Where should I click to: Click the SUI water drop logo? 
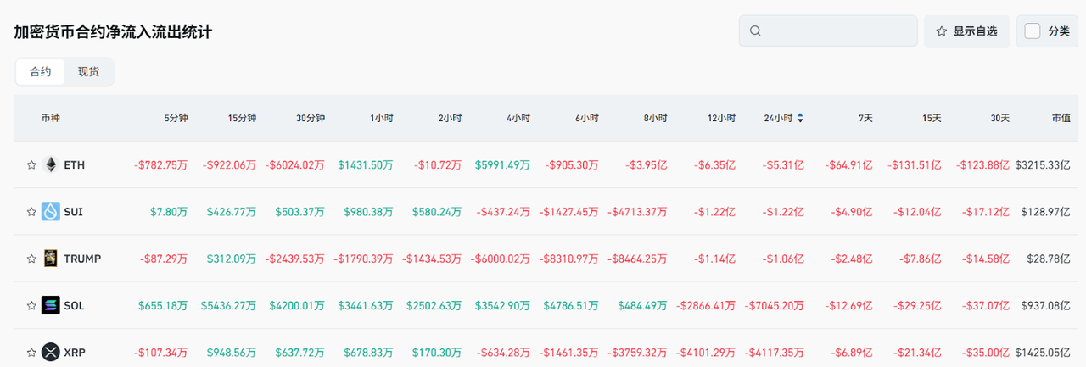(x=51, y=212)
